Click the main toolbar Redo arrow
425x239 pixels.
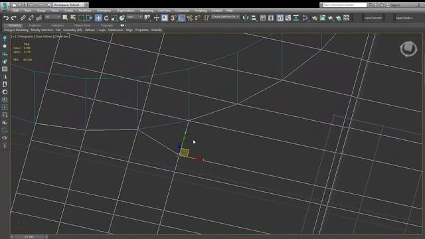pos(13,18)
